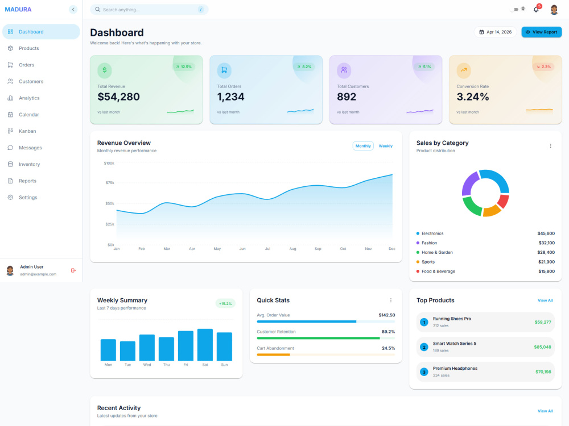Open the Running Shoes Pro product row
This screenshot has width=569, height=426.
click(485, 322)
